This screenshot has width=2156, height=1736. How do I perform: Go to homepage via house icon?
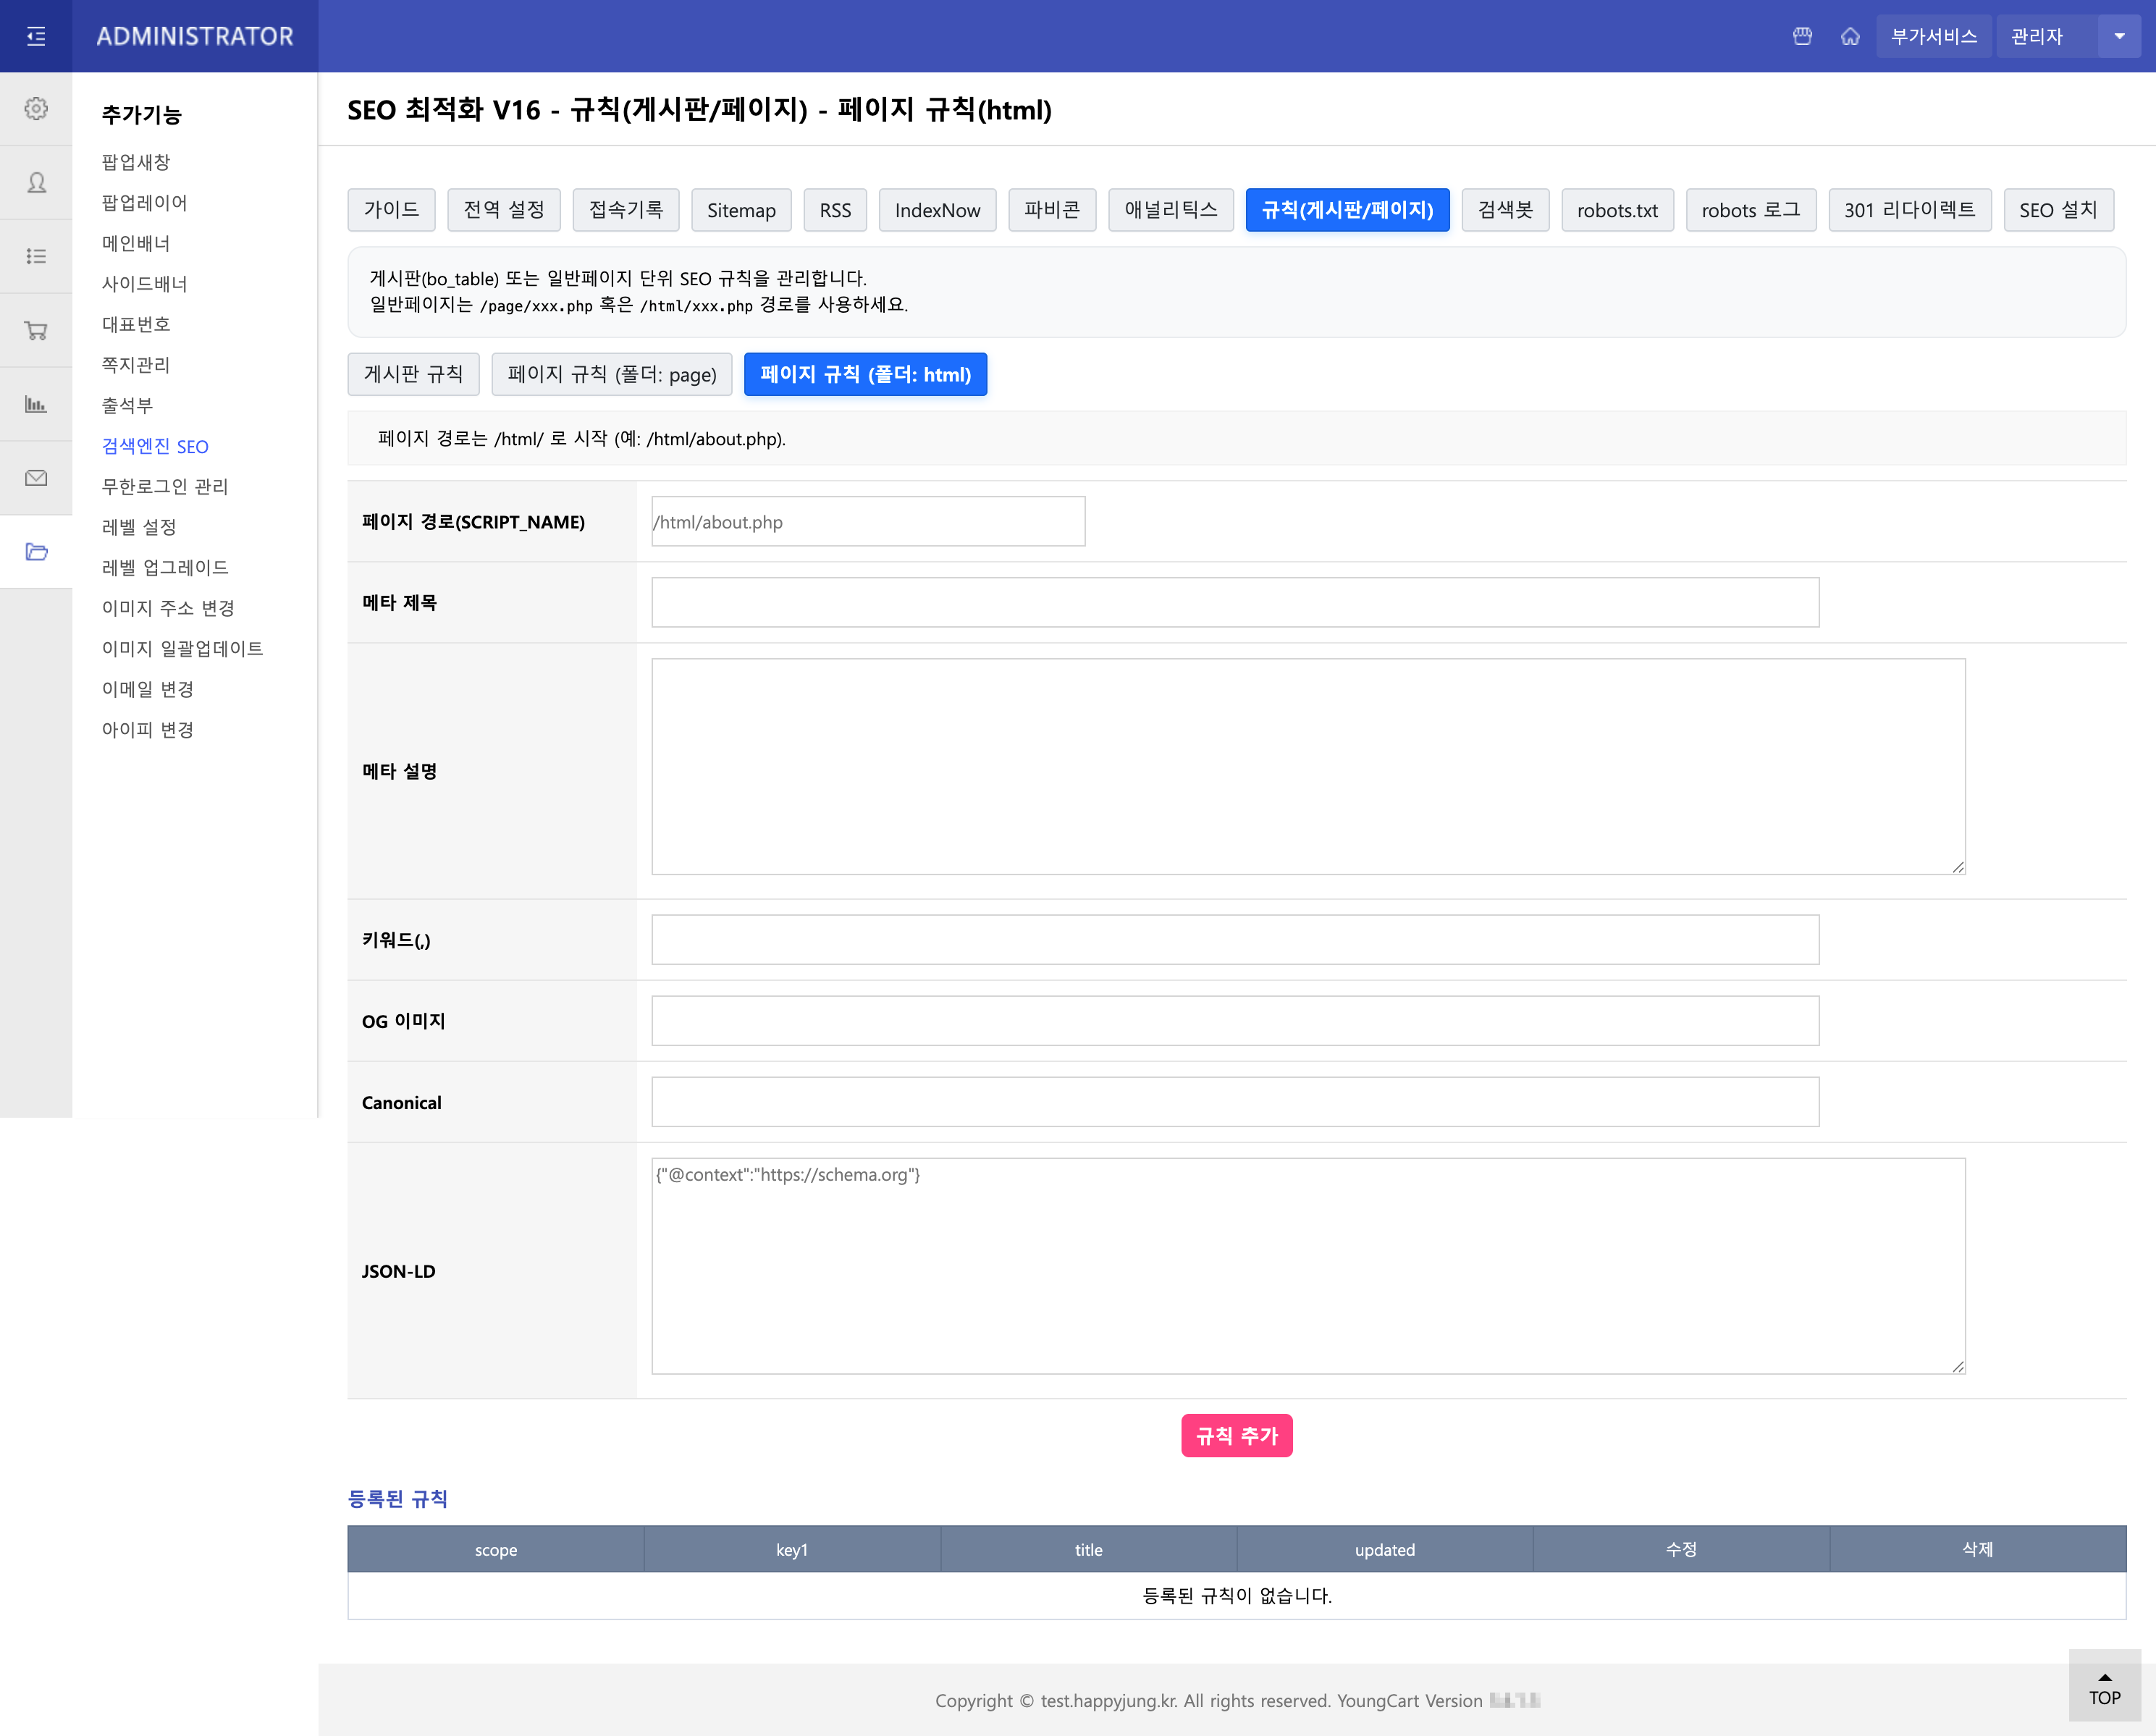(x=1850, y=37)
